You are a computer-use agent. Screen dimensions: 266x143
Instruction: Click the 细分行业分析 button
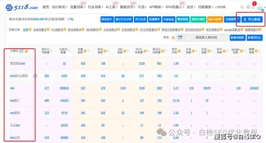point(124,19)
